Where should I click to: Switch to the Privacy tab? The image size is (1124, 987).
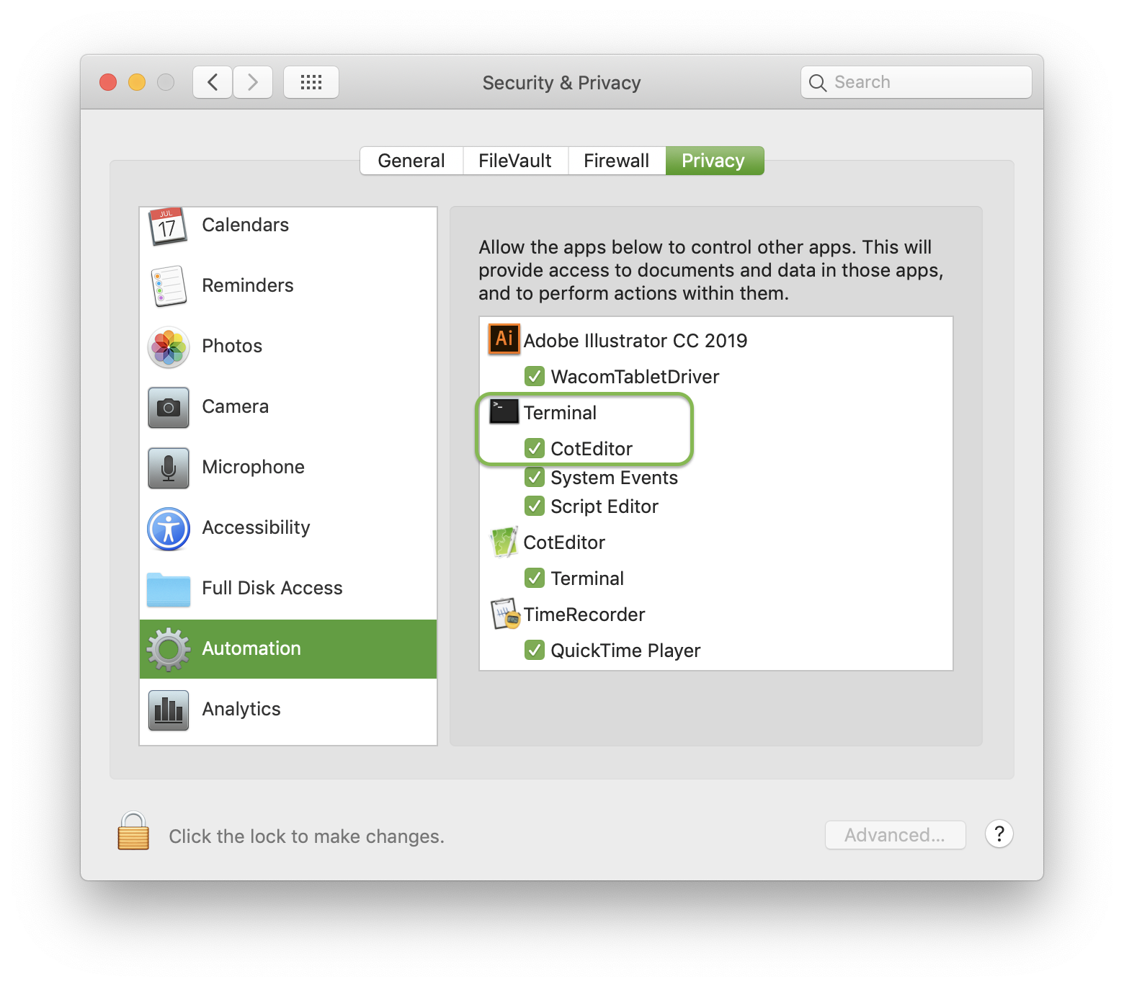pos(714,160)
